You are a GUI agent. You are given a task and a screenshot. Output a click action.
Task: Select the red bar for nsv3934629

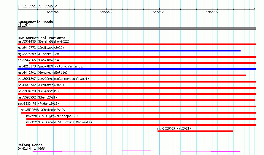[x=136, y=94]
